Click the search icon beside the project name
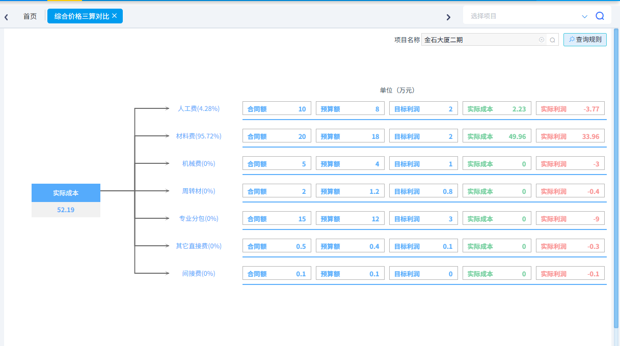620x346 pixels. (552, 40)
